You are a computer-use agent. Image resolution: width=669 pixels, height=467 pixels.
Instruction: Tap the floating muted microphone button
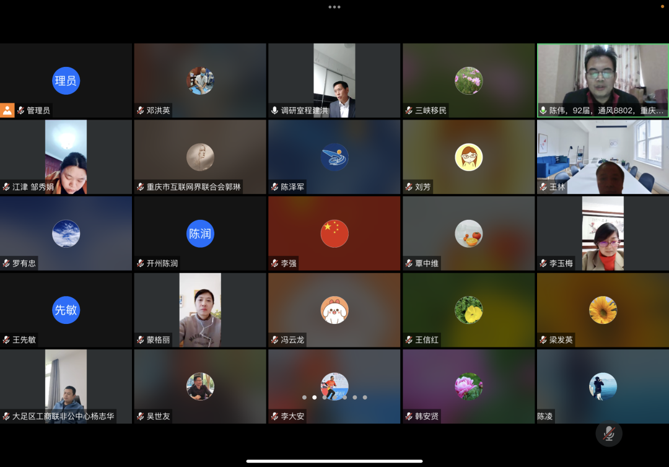(x=609, y=434)
